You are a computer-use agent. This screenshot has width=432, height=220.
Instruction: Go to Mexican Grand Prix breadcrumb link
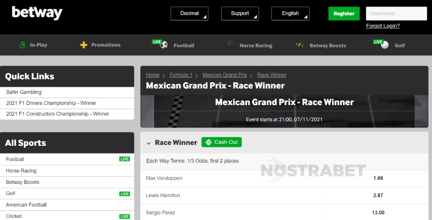[225, 75]
